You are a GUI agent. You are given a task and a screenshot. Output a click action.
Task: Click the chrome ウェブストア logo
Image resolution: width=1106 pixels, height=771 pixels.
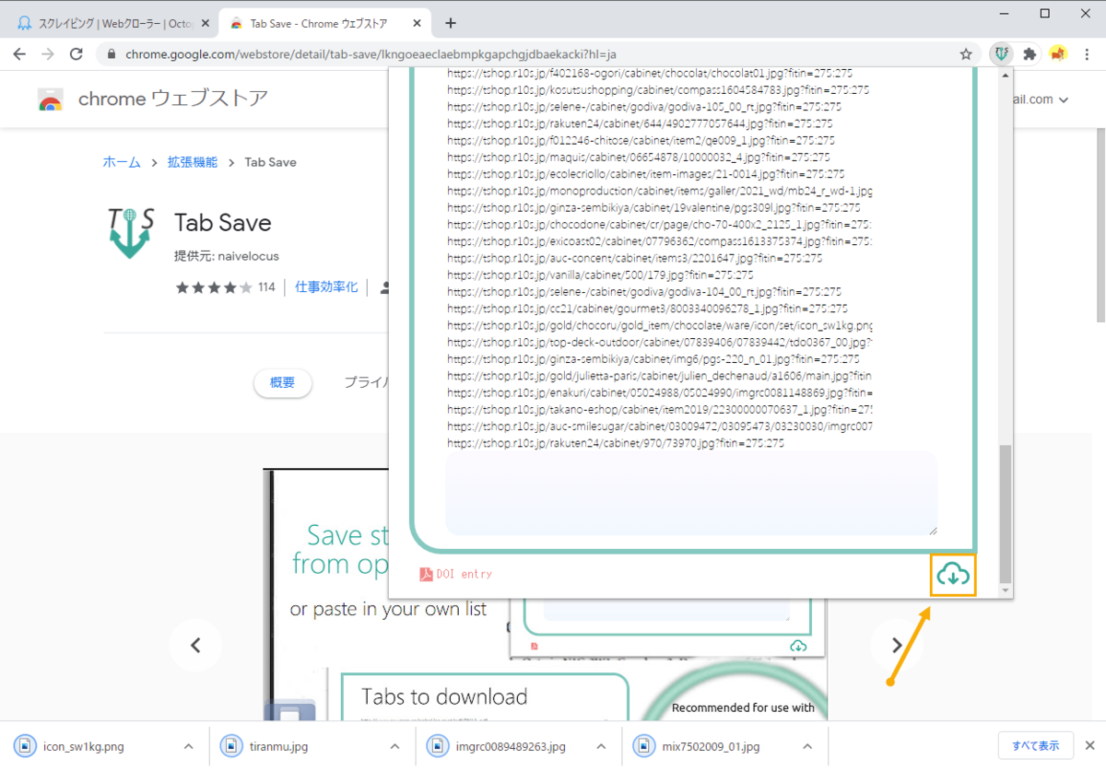(x=153, y=99)
